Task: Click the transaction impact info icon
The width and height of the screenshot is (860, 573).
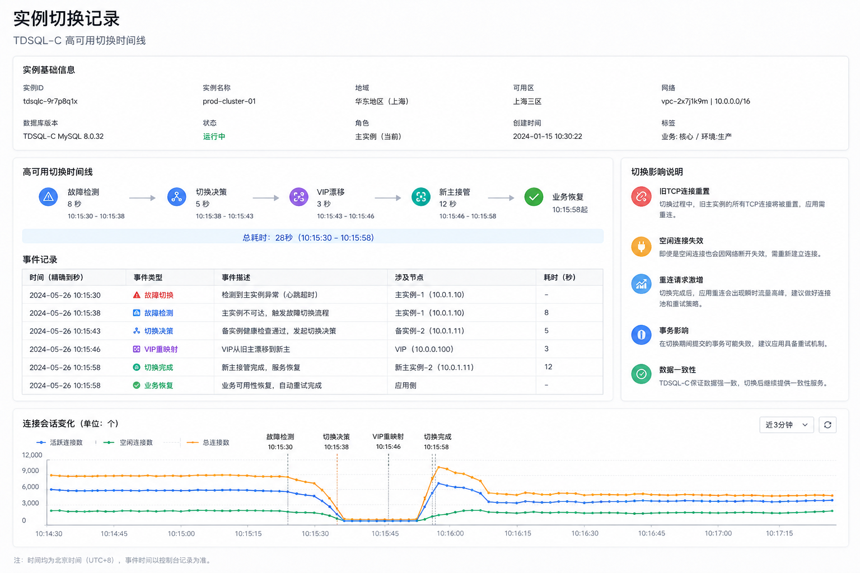Action: 641,335
